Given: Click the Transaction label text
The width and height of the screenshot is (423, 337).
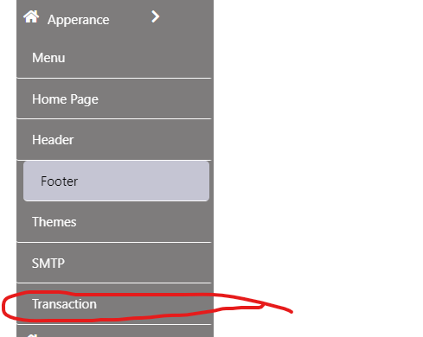Looking at the screenshot, I should pos(64,304).
